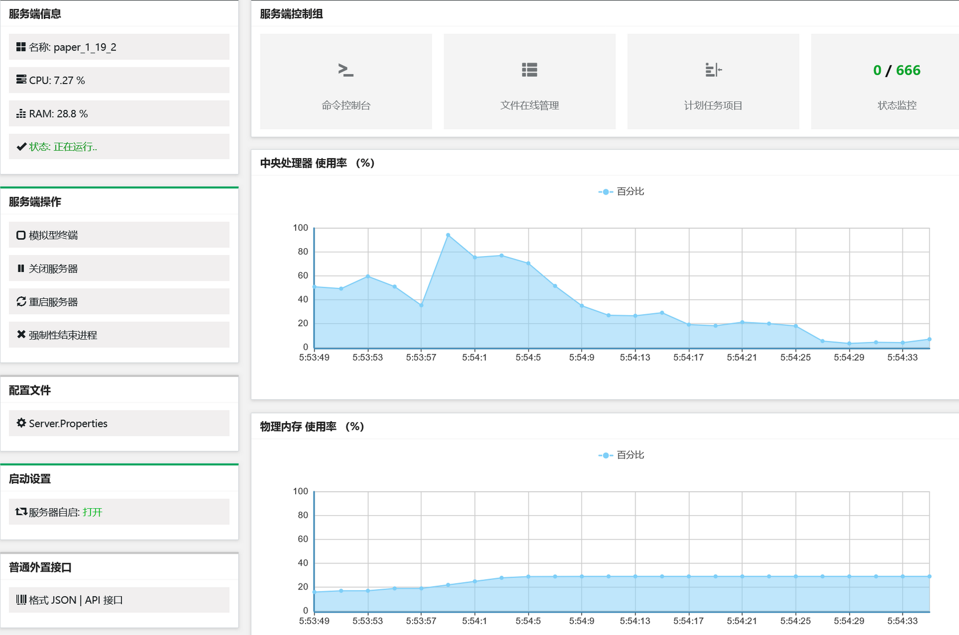
Task: Toggle 百分比 legend in CPU usage chart
Action: click(621, 192)
